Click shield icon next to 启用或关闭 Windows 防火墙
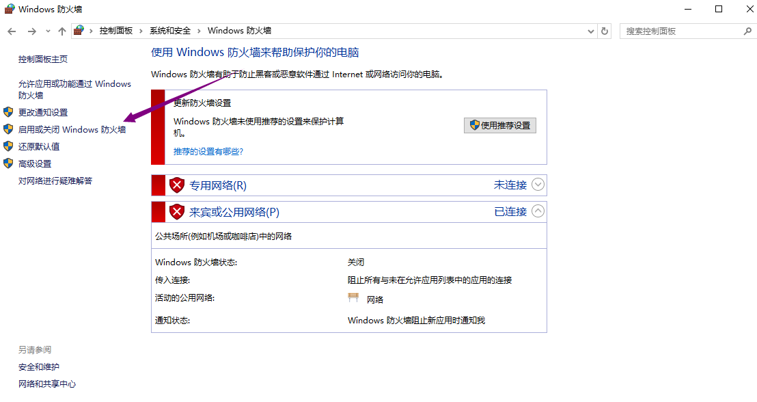757x402 pixels. click(8, 129)
